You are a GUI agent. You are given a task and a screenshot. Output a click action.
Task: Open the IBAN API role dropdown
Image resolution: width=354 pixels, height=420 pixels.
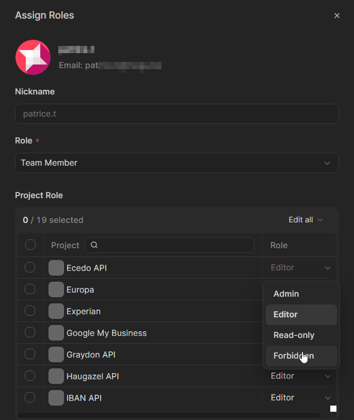300,398
